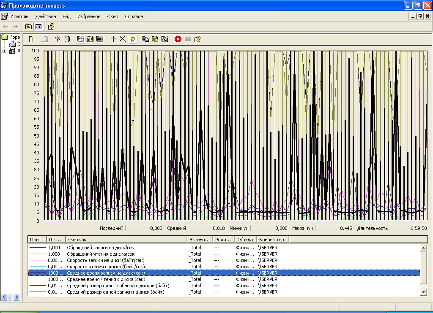Add a counter with the plus icon

click(x=113, y=39)
